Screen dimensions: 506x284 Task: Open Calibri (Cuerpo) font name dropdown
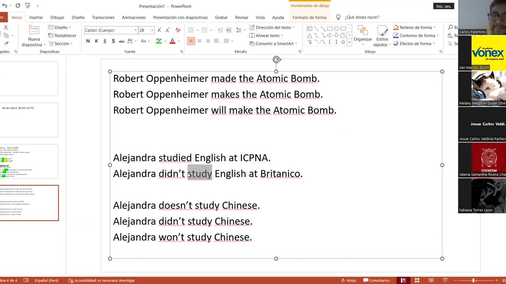pos(136,30)
